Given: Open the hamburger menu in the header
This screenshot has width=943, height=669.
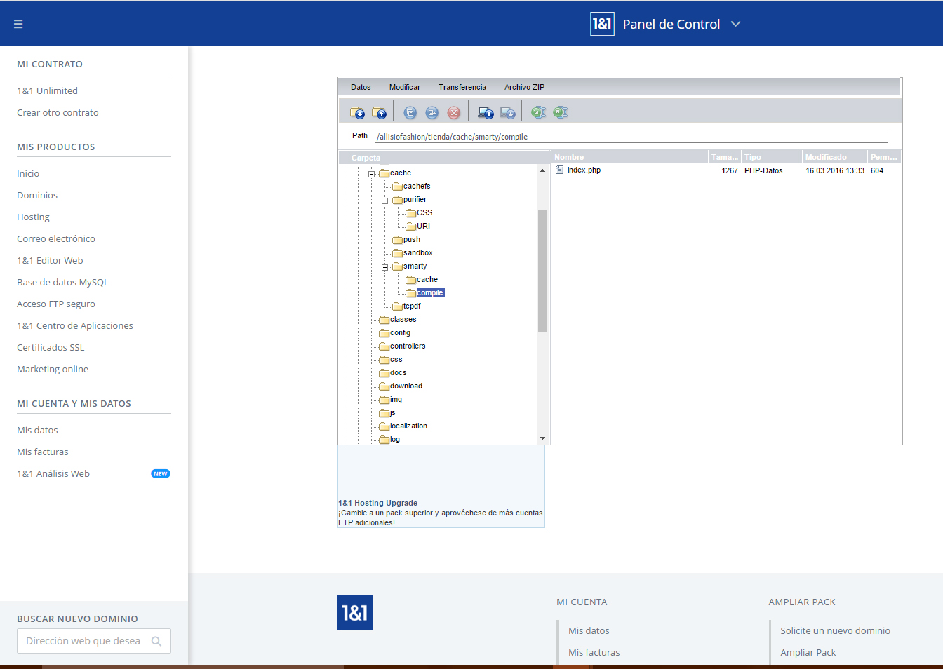Looking at the screenshot, I should click(x=18, y=24).
